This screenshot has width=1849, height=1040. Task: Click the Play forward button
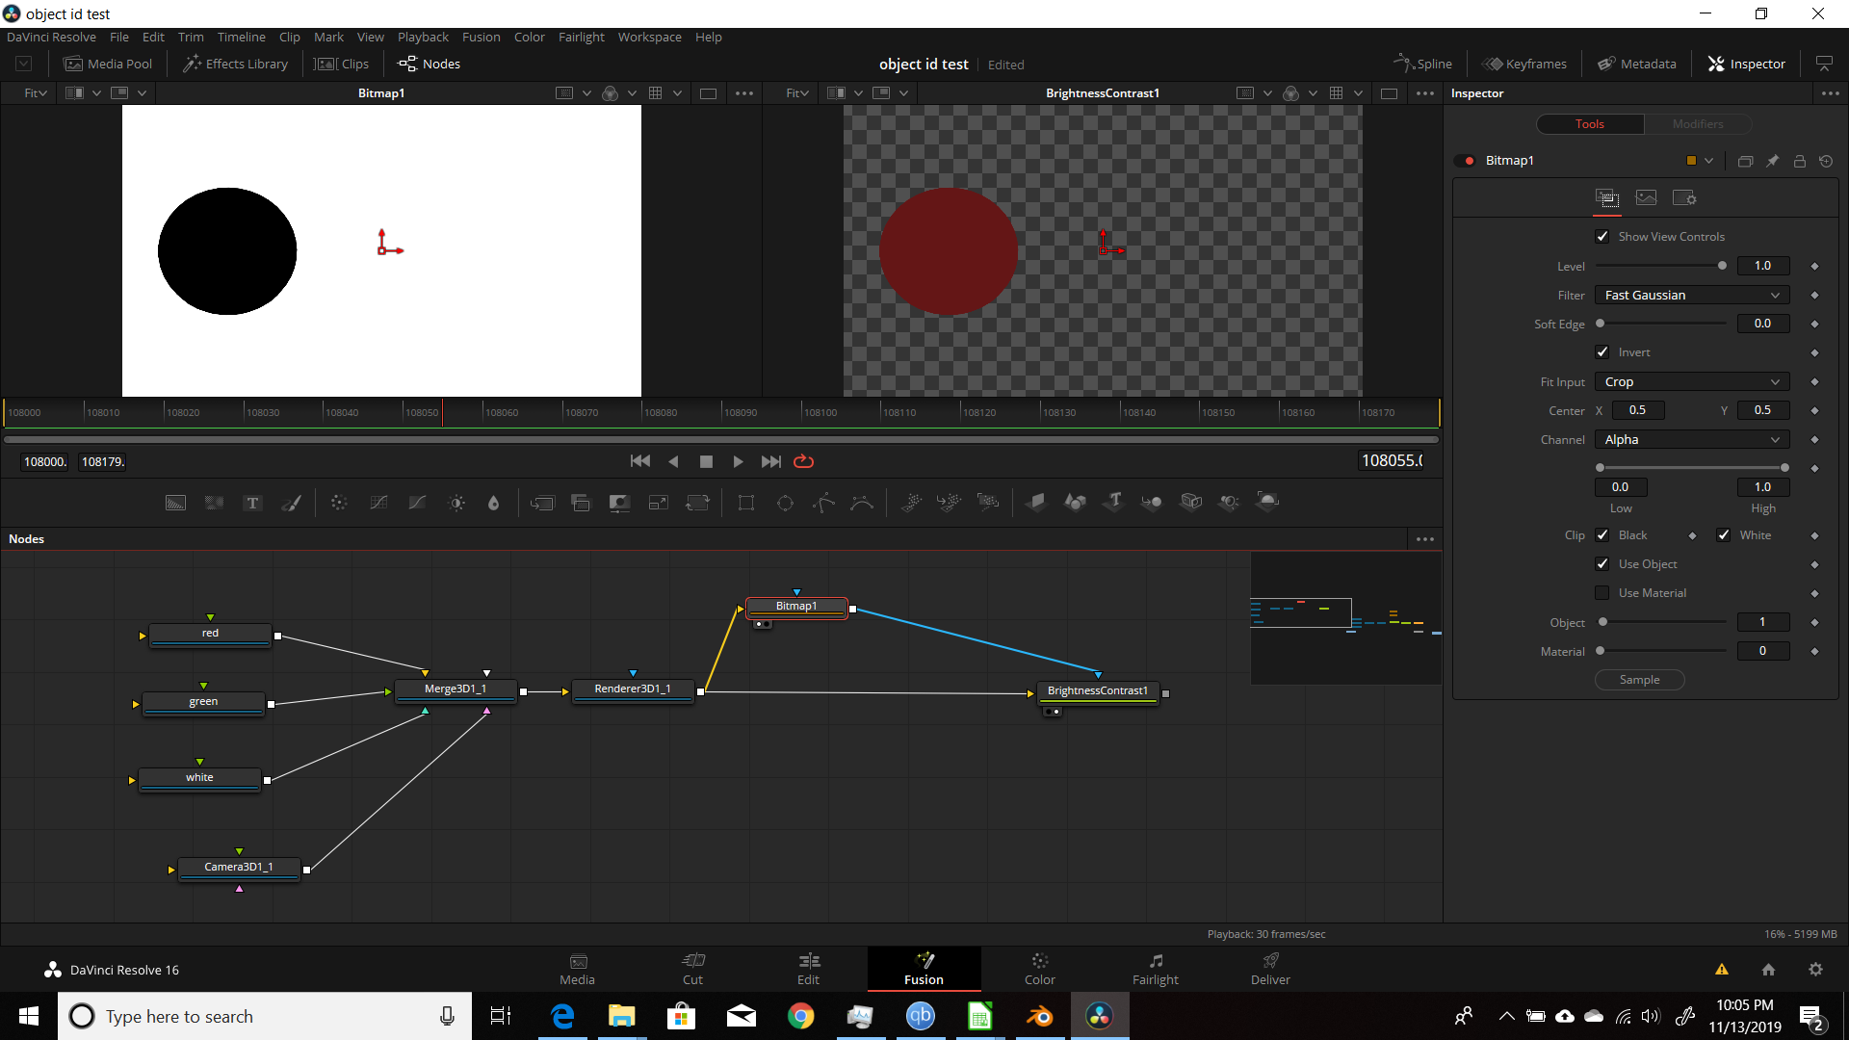click(738, 461)
